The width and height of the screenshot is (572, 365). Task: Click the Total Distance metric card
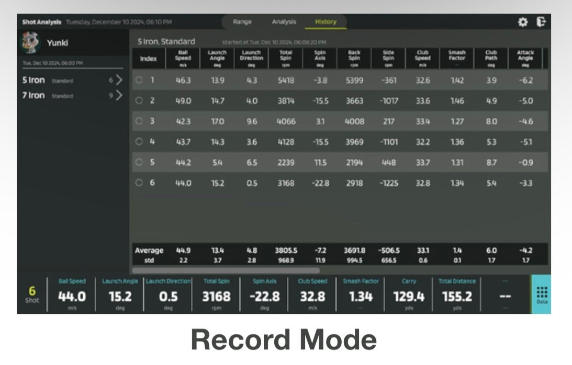(x=456, y=295)
